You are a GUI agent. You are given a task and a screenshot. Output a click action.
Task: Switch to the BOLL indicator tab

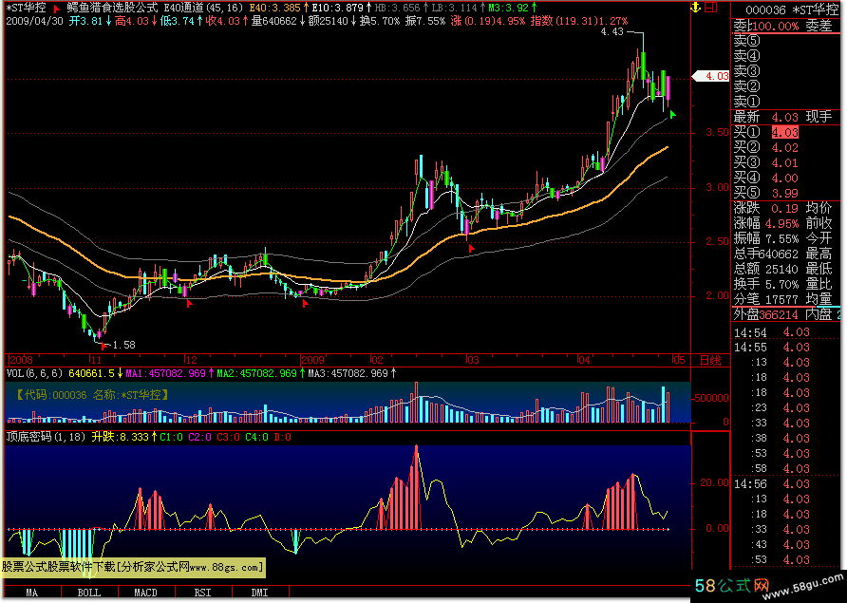pyautogui.click(x=89, y=593)
